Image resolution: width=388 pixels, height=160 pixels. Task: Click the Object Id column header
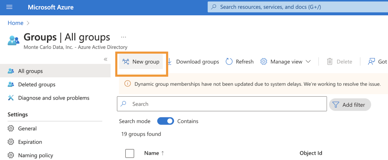click(x=311, y=153)
